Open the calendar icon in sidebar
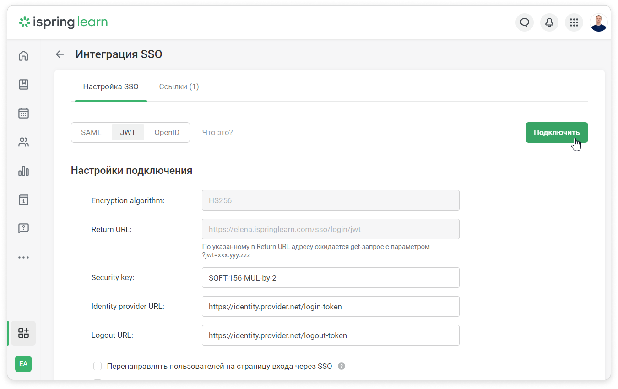618x389 pixels. 23,113
